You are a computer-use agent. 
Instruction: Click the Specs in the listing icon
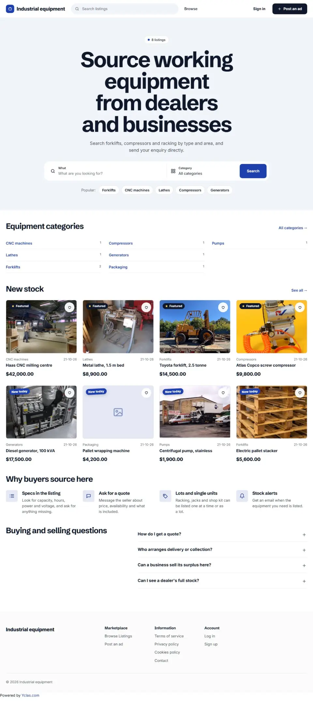tap(12, 496)
